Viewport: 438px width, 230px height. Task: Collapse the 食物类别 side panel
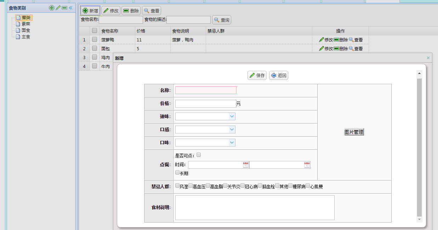(71, 8)
